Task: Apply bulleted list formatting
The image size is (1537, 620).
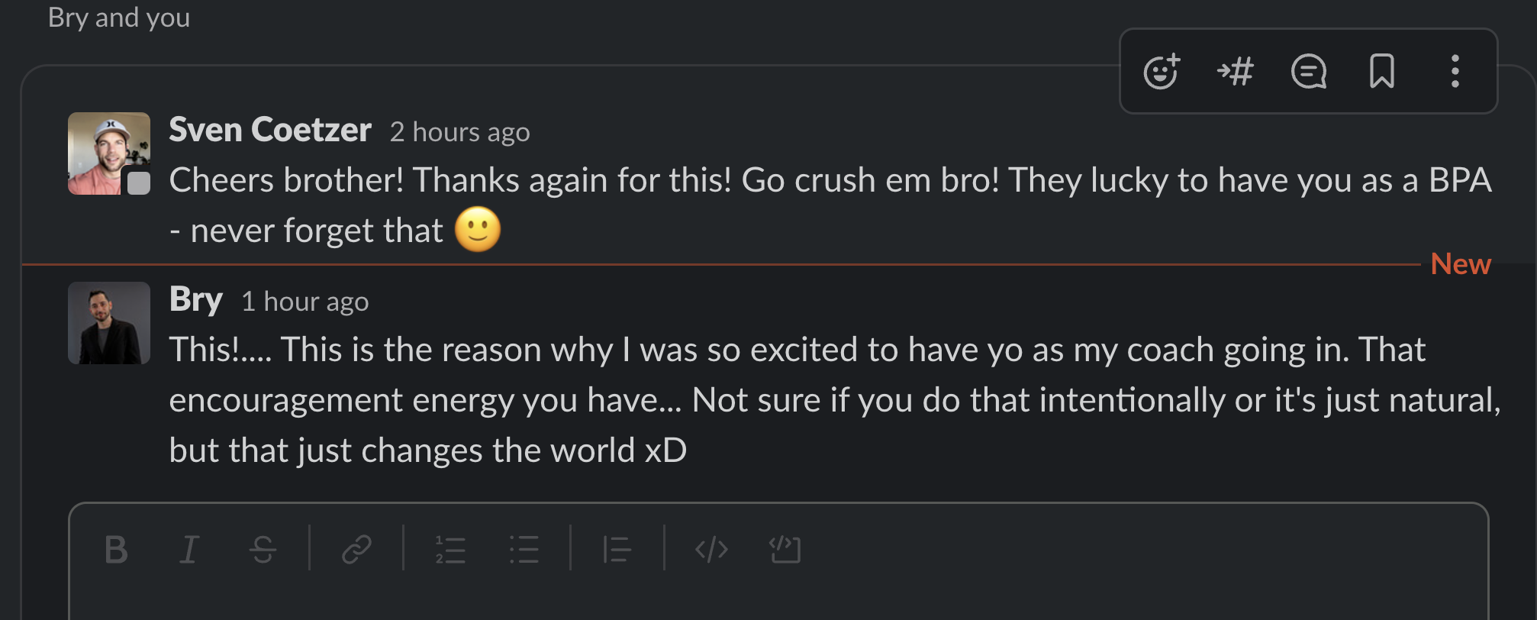Action: (x=524, y=549)
